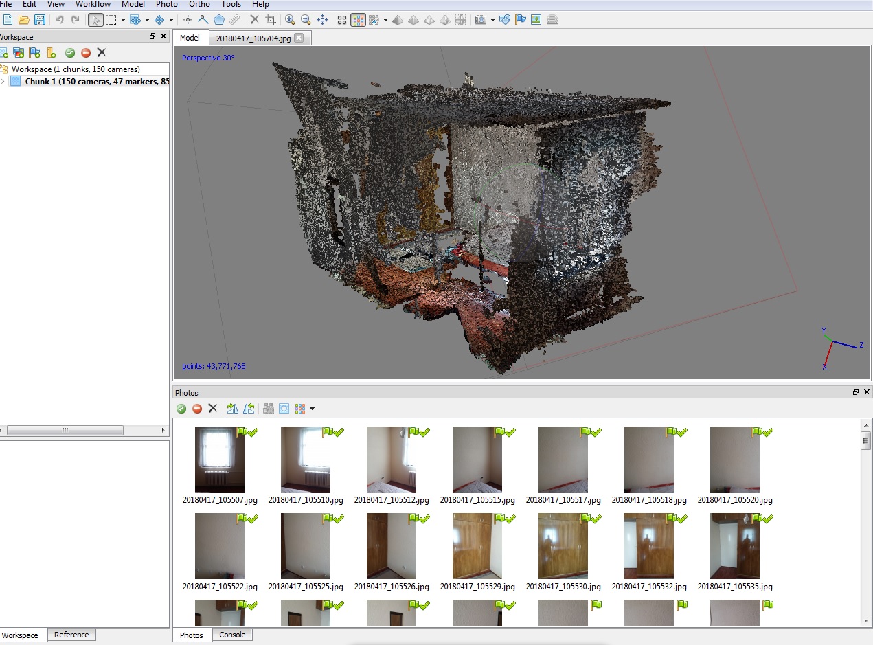The height and width of the screenshot is (645, 873).
Task: Enable selected items in Workspace toolbar
Action: pos(70,53)
